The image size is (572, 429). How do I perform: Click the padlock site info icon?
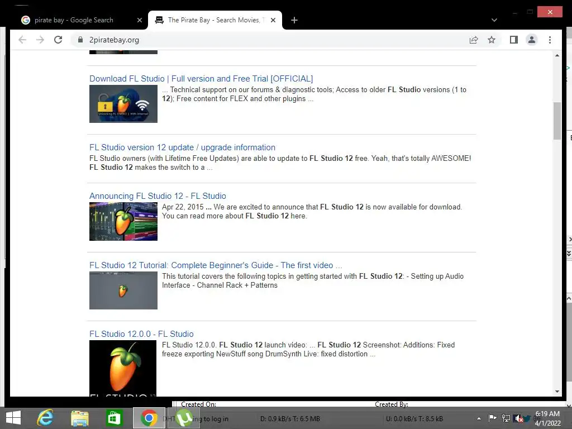click(80, 40)
